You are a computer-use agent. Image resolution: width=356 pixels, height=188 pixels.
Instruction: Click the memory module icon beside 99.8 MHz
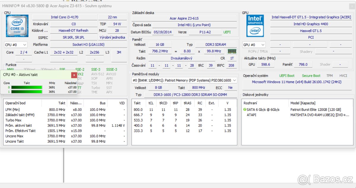(232, 51)
